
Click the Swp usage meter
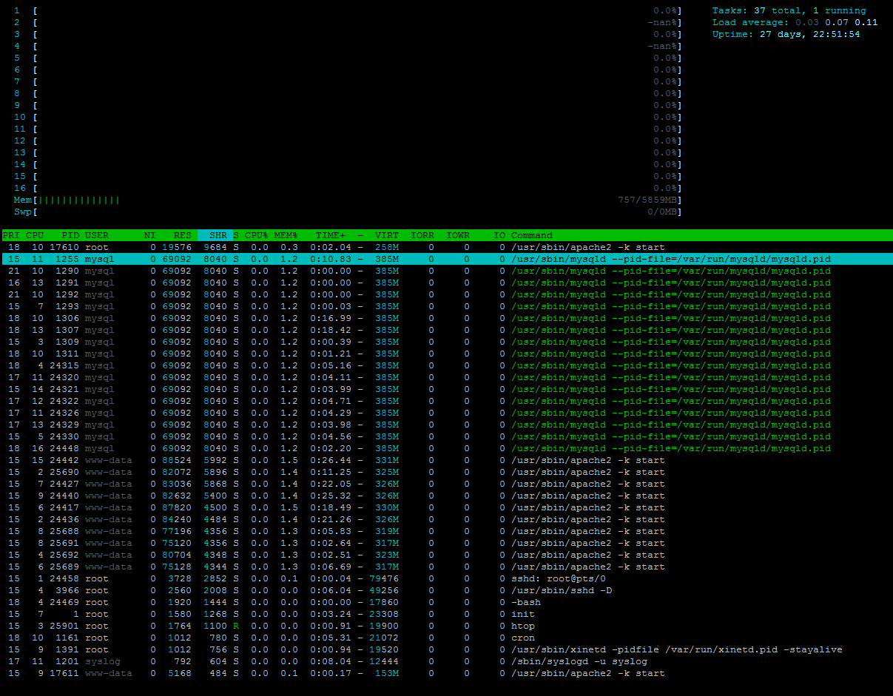(348, 212)
